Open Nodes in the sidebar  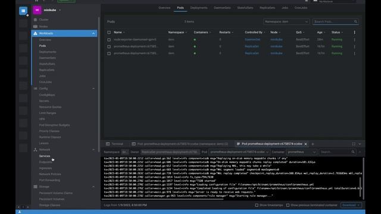click(x=43, y=26)
